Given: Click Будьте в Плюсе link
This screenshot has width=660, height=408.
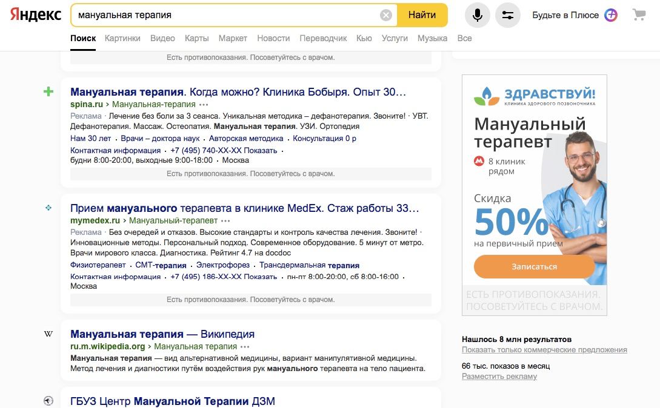Looking at the screenshot, I should tap(565, 15).
